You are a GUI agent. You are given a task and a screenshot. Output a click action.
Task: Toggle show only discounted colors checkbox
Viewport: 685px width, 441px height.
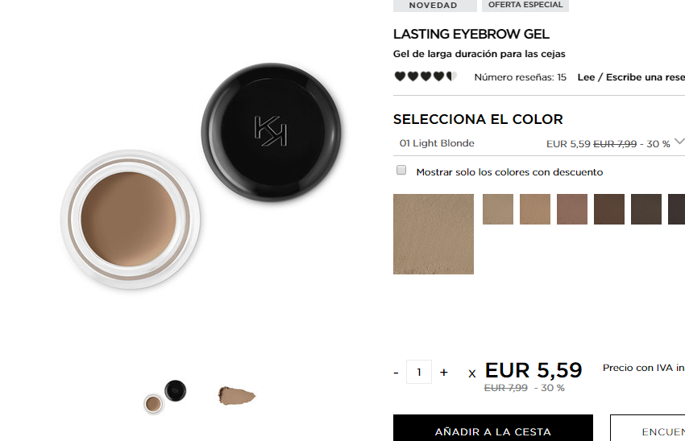(x=401, y=170)
